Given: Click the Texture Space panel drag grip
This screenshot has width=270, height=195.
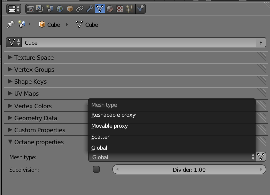Looking at the screenshot, I should click(x=262, y=57).
